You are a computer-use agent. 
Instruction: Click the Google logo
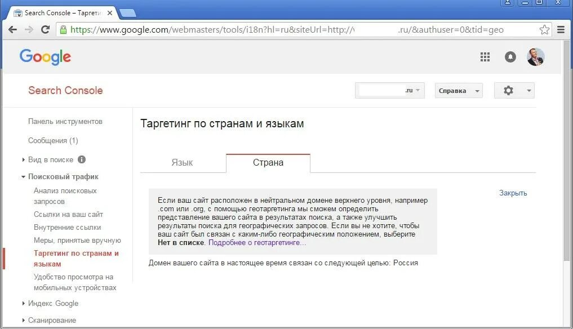45,57
